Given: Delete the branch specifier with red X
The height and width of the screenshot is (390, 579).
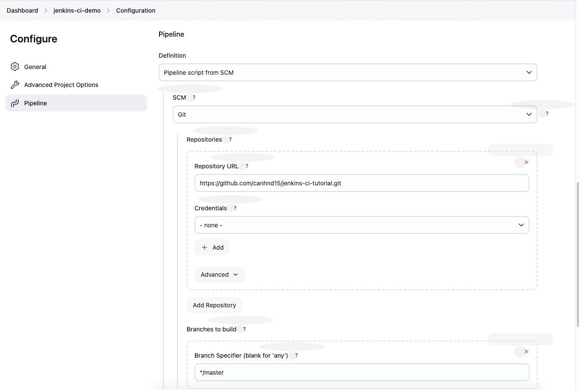Looking at the screenshot, I should pos(526,352).
